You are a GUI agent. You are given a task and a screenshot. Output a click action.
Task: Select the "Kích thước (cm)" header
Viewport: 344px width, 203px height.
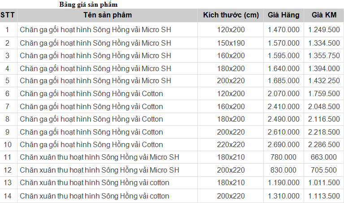point(231,15)
